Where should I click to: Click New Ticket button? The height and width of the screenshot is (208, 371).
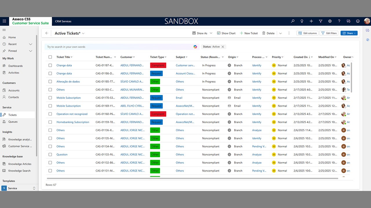click(249, 33)
